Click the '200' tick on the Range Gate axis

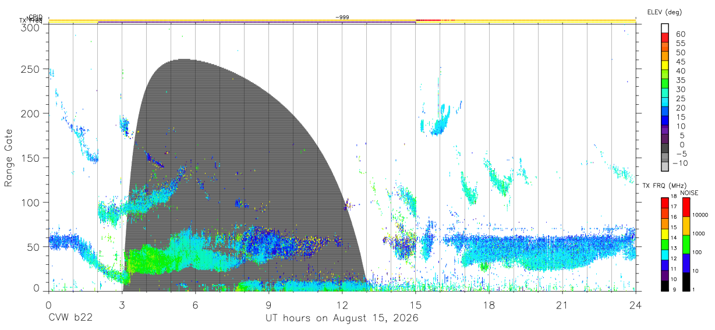30,113
